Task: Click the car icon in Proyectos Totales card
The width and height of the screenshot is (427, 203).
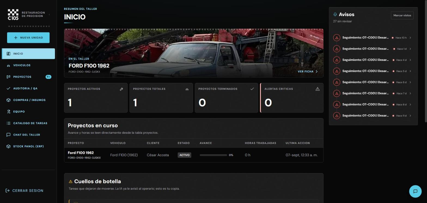Action: tap(187, 89)
